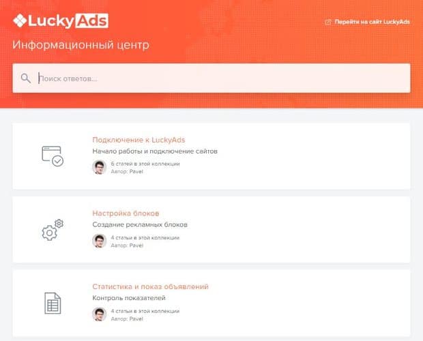Click '4 статьи в этой коллекции' under Статистика
This screenshot has width=423, height=341.
click(x=145, y=311)
